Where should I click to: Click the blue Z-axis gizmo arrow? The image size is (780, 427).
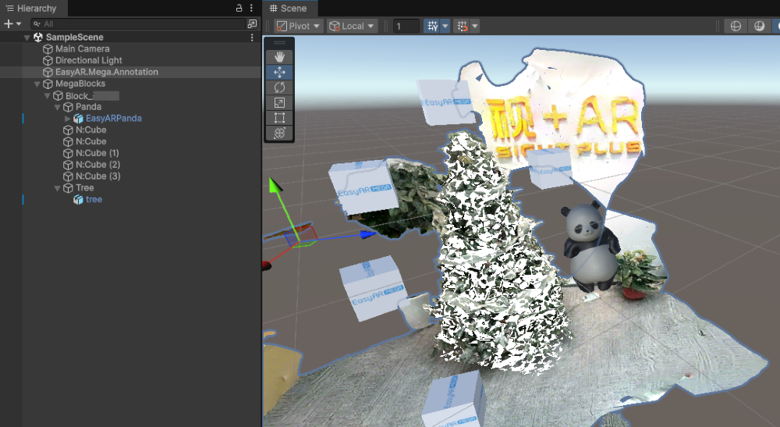pos(368,234)
